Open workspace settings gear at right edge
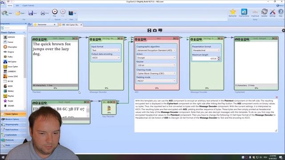This screenshot has width=285, height=160. point(283,31)
